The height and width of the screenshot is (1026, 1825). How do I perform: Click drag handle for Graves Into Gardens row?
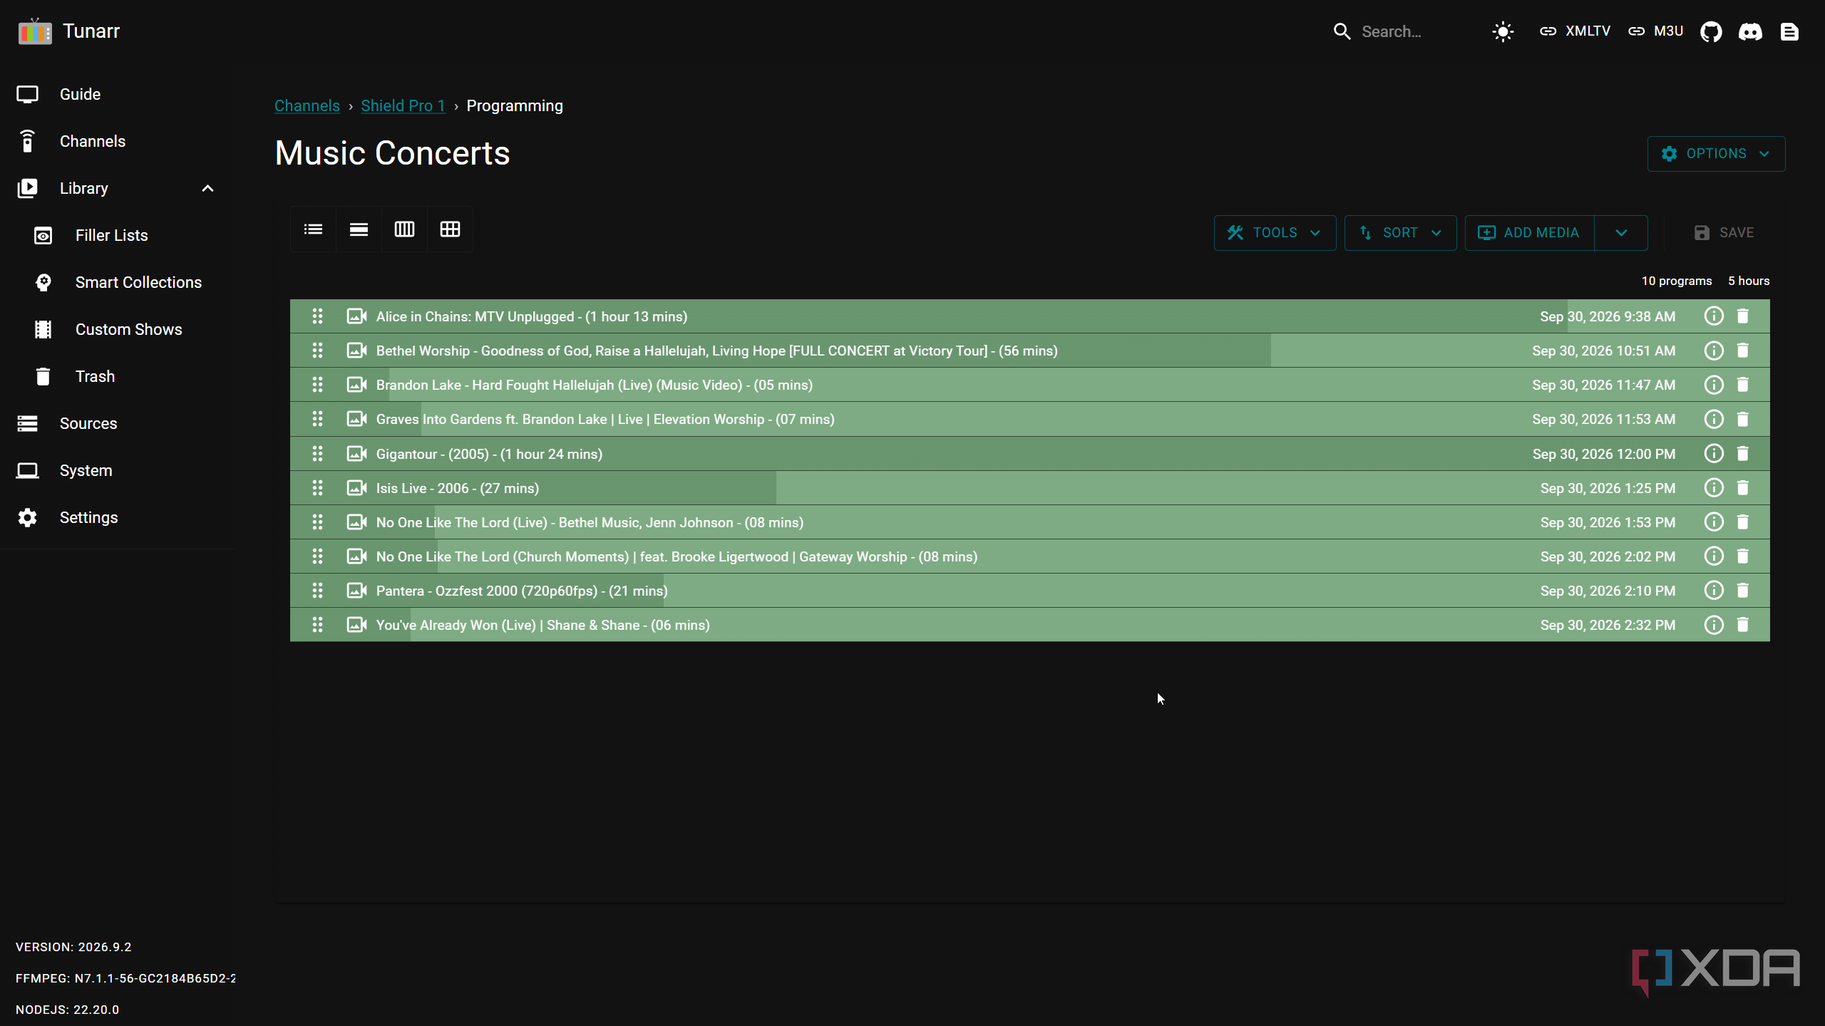tap(317, 419)
